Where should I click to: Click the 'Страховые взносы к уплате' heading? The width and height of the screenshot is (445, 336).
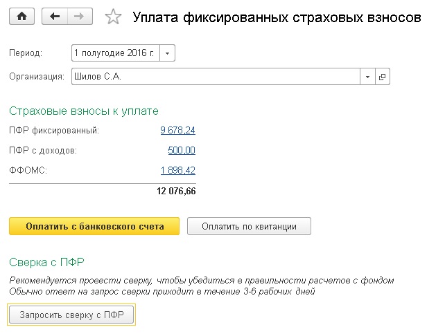tap(84, 111)
